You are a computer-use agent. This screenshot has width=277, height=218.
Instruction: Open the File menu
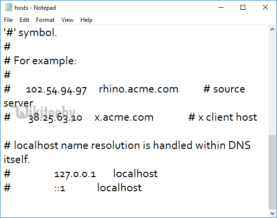point(8,20)
